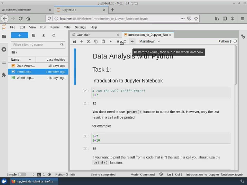Screen dimensions: 247x185
Task: Open the Kernel menu
Action: [55, 27]
